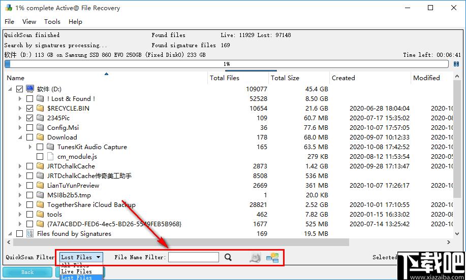Collapse the Files found by Signatures node

pos(10,233)
